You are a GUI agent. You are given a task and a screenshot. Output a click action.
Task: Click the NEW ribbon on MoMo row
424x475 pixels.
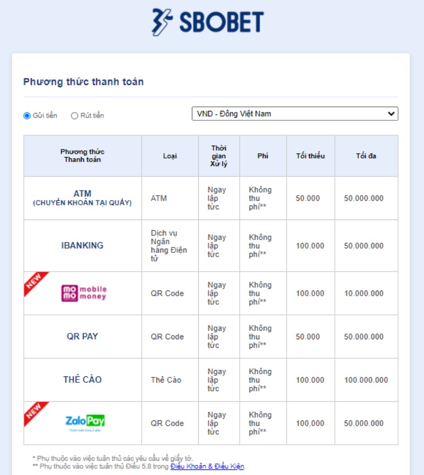tap(36, 284)
